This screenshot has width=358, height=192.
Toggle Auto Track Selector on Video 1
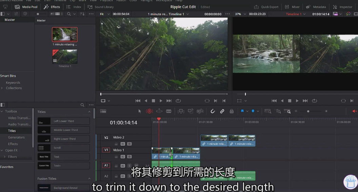(123, 157)
